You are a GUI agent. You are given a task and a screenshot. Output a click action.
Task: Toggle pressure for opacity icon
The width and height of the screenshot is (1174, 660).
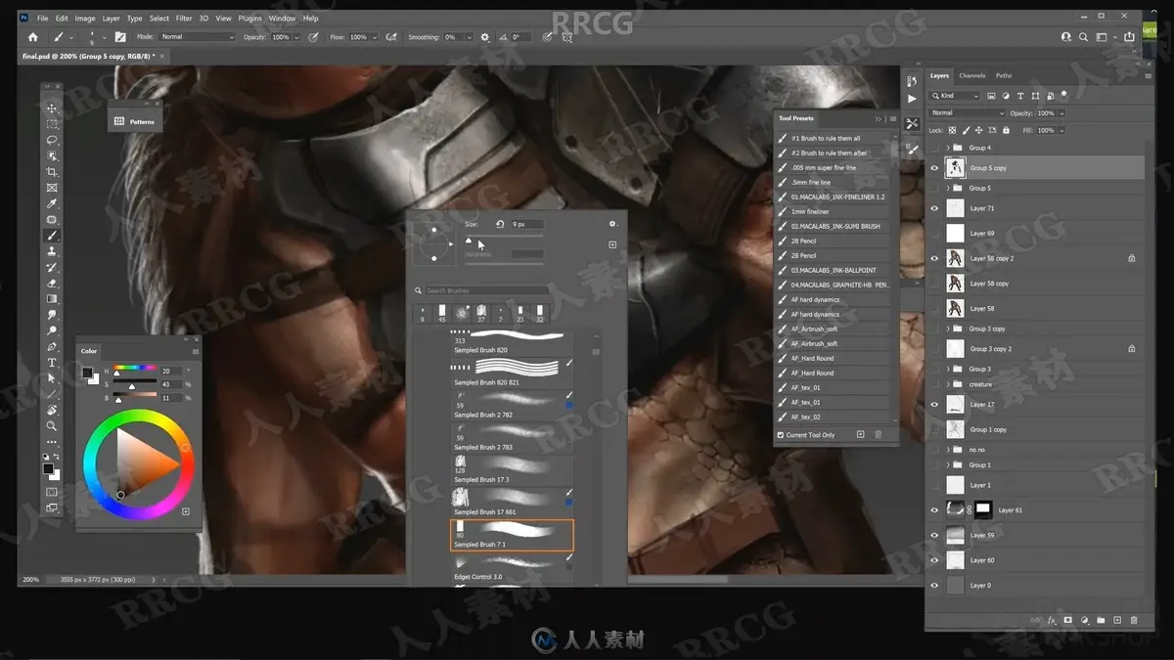(313, 37)
